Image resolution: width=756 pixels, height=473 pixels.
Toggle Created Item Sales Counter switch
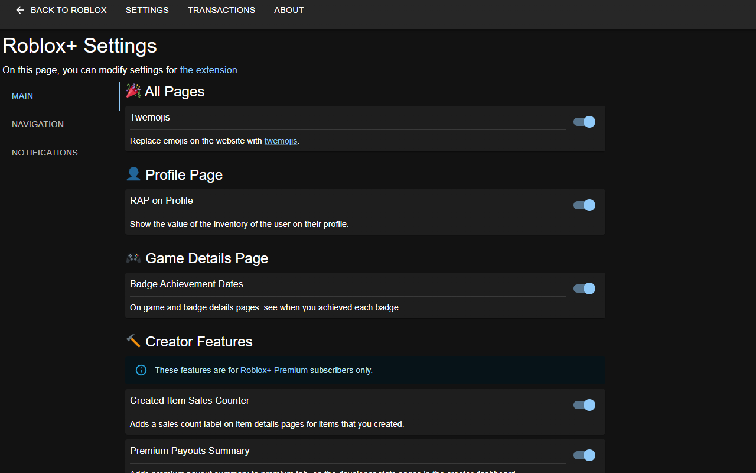pos(584,405)
